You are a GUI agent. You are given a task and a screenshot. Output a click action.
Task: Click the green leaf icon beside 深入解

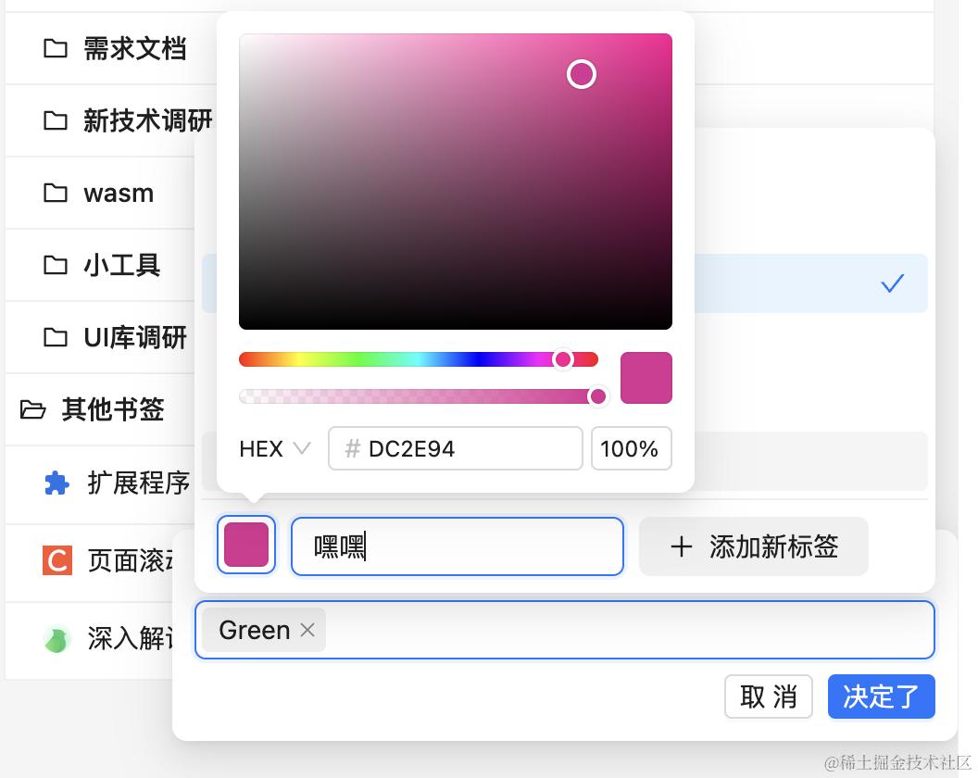pos(56,639)
